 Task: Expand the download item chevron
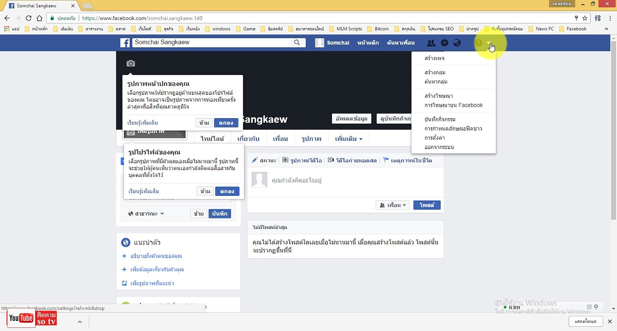tap(80, 322)
